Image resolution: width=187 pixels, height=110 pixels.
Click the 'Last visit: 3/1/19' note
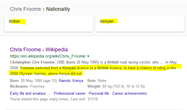tap(84, 99)
